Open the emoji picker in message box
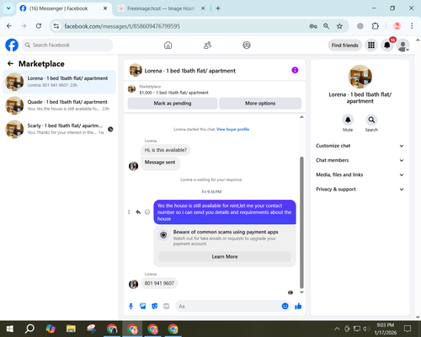 pos(285,306)
